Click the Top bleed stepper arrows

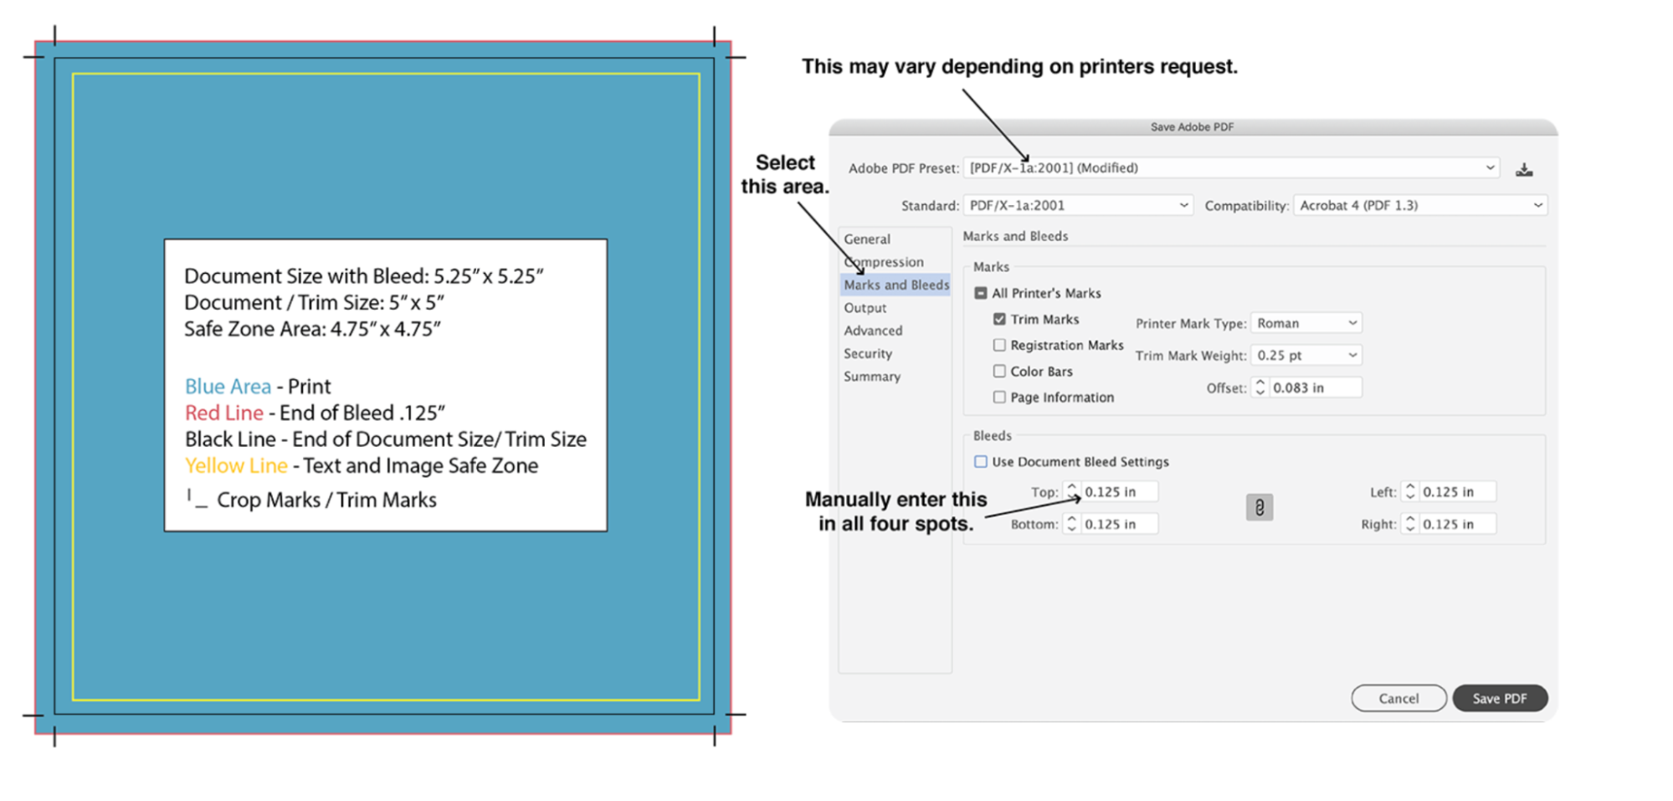[1071, 491]
